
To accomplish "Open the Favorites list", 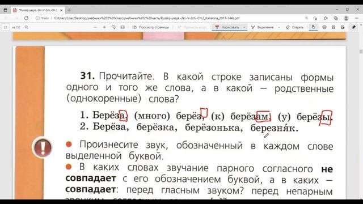I will 326,18.
